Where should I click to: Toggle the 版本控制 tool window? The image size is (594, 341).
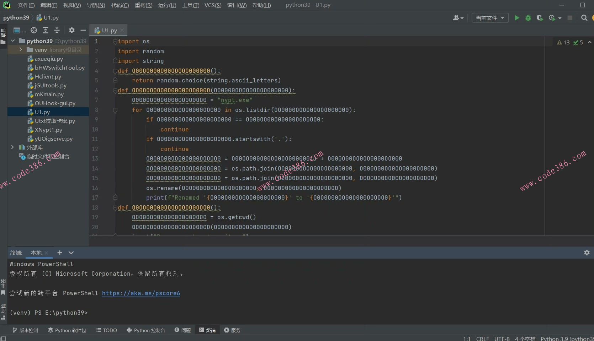pos(25,330)
